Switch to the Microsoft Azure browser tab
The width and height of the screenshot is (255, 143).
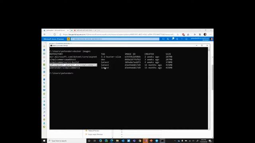coord(56,30)
